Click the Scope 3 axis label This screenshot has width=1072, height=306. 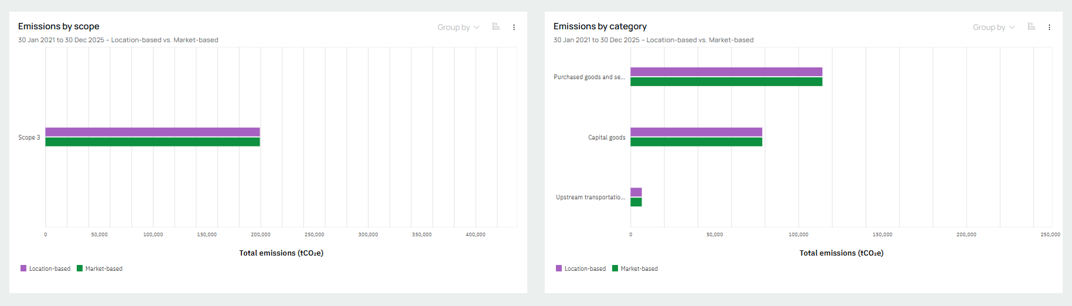point(29,137)
